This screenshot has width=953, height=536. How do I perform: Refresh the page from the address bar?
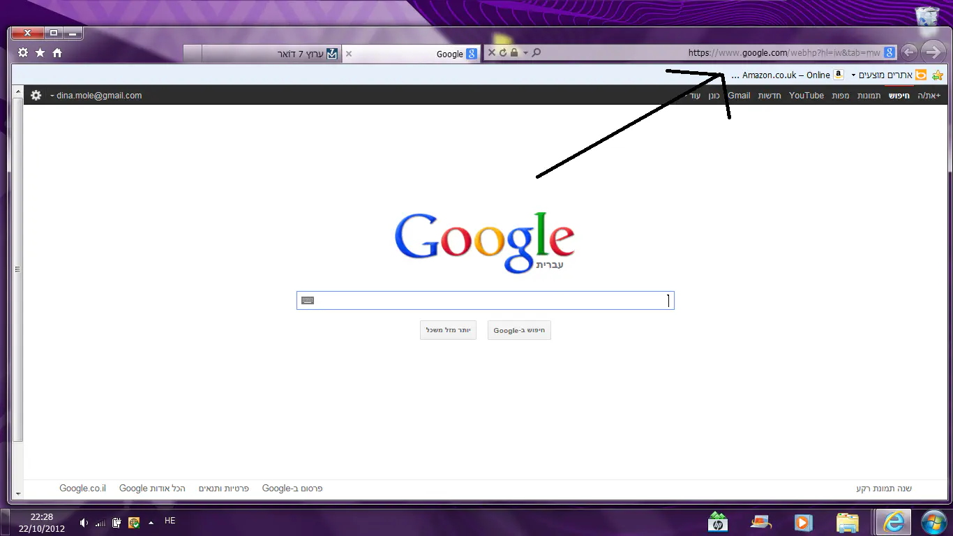[502, 53]
